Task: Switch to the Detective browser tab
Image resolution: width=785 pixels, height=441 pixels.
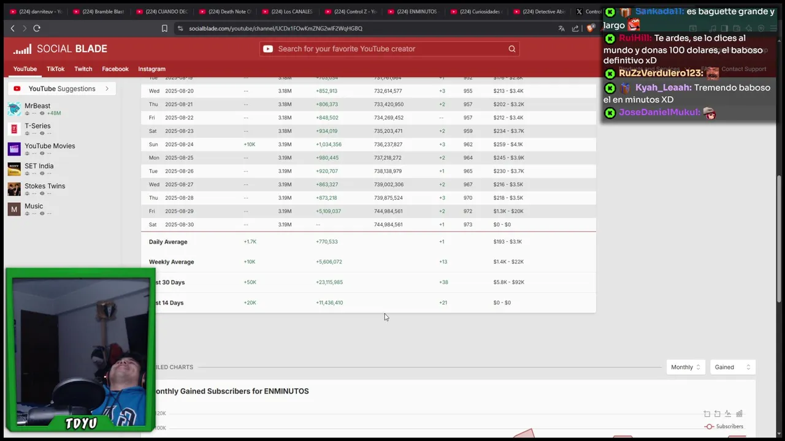Action: [x=540, y=12]
